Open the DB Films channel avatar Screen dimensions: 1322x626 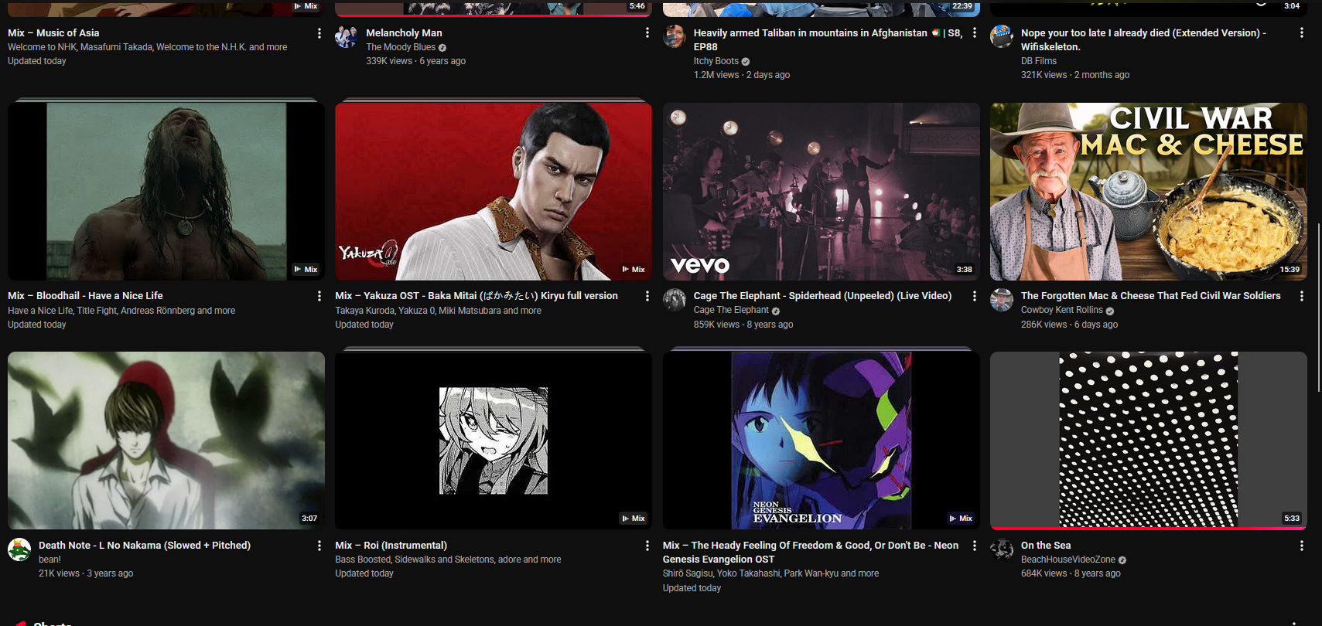1002,36
